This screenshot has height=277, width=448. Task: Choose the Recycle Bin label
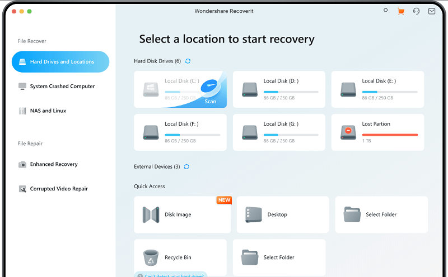tap(178, 257)
